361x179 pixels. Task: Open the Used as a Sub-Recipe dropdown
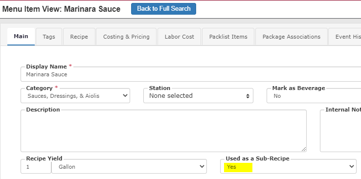tap(288, 166)
